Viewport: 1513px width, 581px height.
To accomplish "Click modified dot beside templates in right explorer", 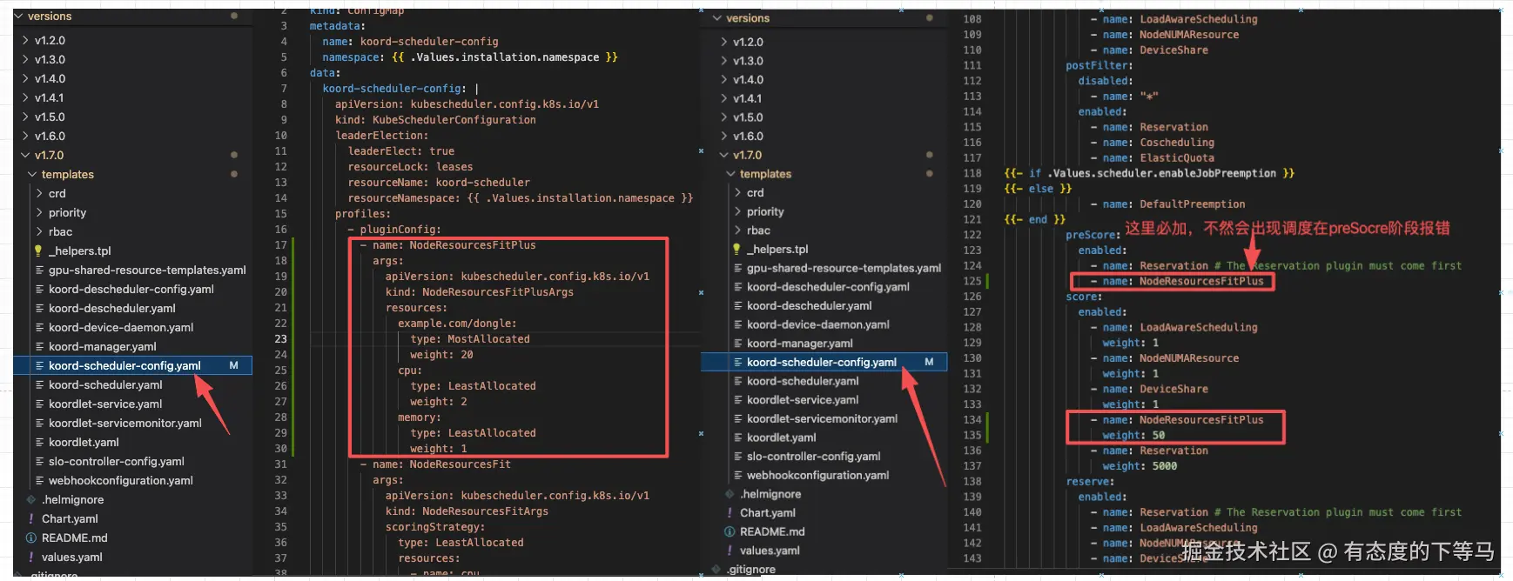I will pos(930,174).
